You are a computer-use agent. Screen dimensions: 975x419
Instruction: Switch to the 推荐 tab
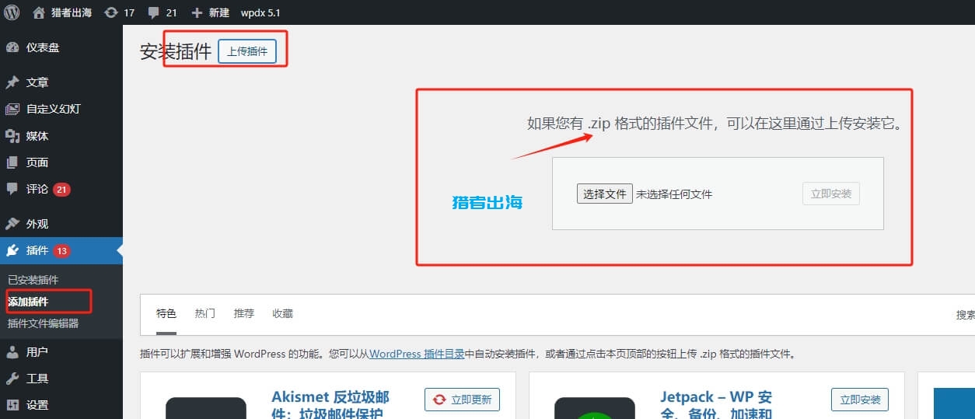click(x=244, y=314)
